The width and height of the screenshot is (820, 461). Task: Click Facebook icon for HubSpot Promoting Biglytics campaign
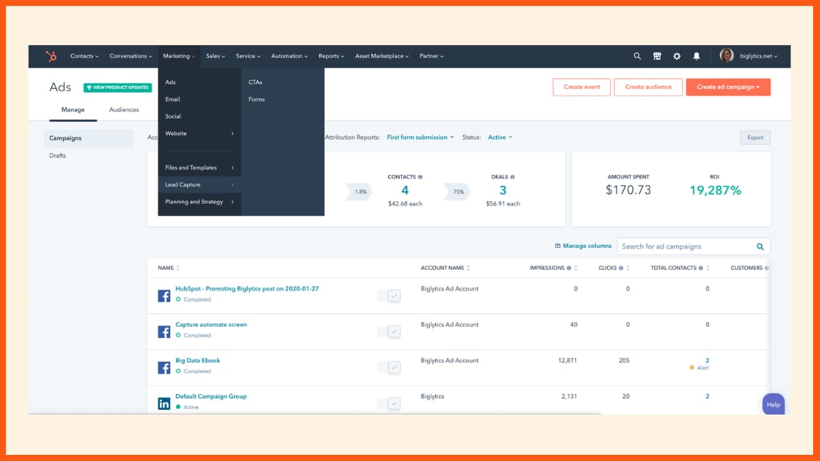tap(164, 296)
